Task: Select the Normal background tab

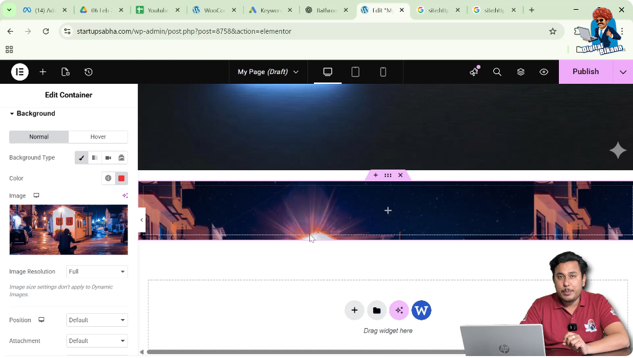Action: (x=39, y=137)
